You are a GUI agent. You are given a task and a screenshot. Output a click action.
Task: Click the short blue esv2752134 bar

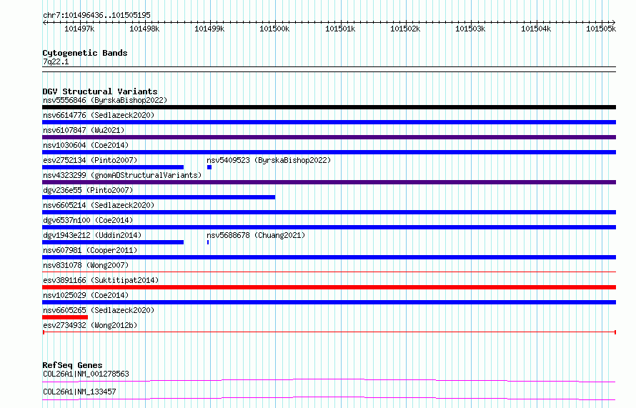tap(113, 167)
